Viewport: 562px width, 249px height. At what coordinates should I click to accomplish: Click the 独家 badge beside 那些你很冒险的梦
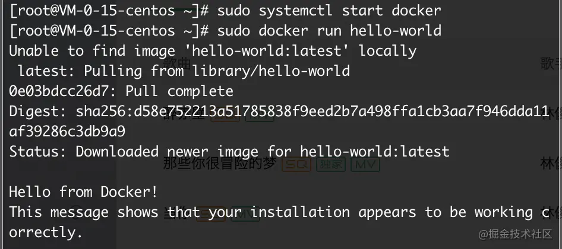click(x=331, y=164)
